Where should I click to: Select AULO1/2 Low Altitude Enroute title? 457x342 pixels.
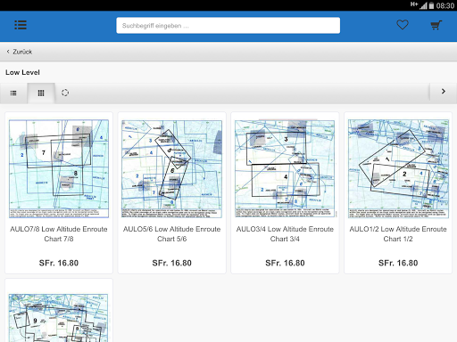click(398, 234)
